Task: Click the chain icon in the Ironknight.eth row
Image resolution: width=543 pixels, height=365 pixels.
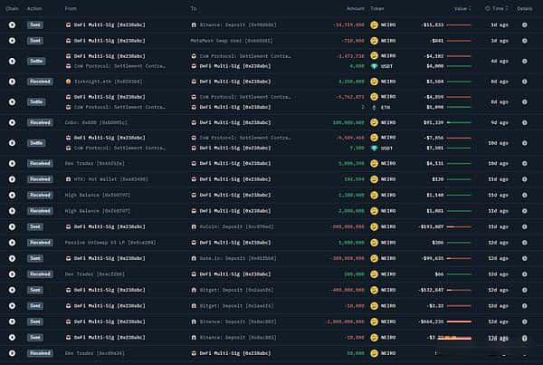Action: point(12,82)
